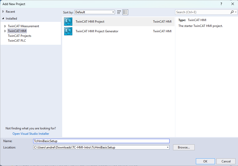
Task: Focus the Name input field
Action: pos(101,141)
